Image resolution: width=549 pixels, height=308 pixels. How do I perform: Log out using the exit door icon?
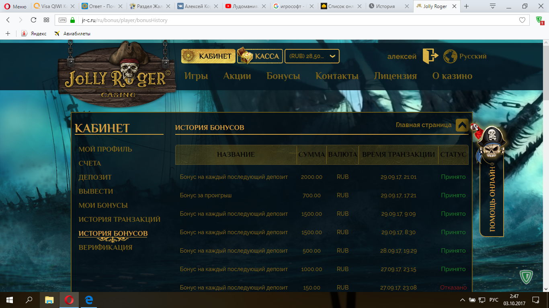pyautogui.click(x=430, y=56)
